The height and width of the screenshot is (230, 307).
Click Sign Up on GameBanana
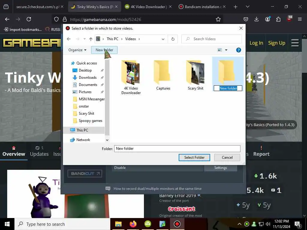(276, 43)
